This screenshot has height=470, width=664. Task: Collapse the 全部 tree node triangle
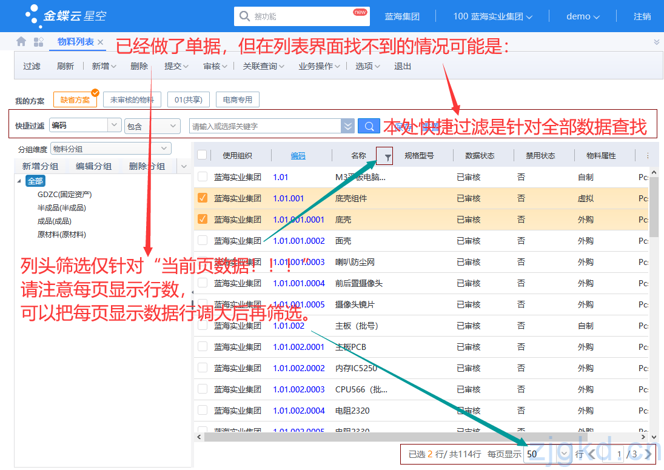tap(19, 181)
